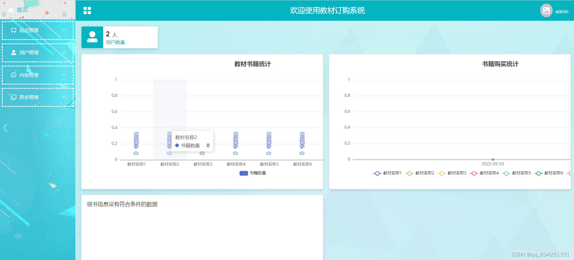Expand the 更多管理 chevron
Screen dimensions: 574x260
point(64,97)
